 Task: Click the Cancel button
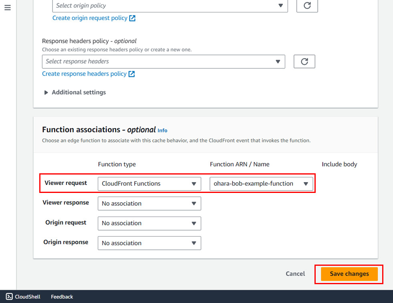point(295,274)
